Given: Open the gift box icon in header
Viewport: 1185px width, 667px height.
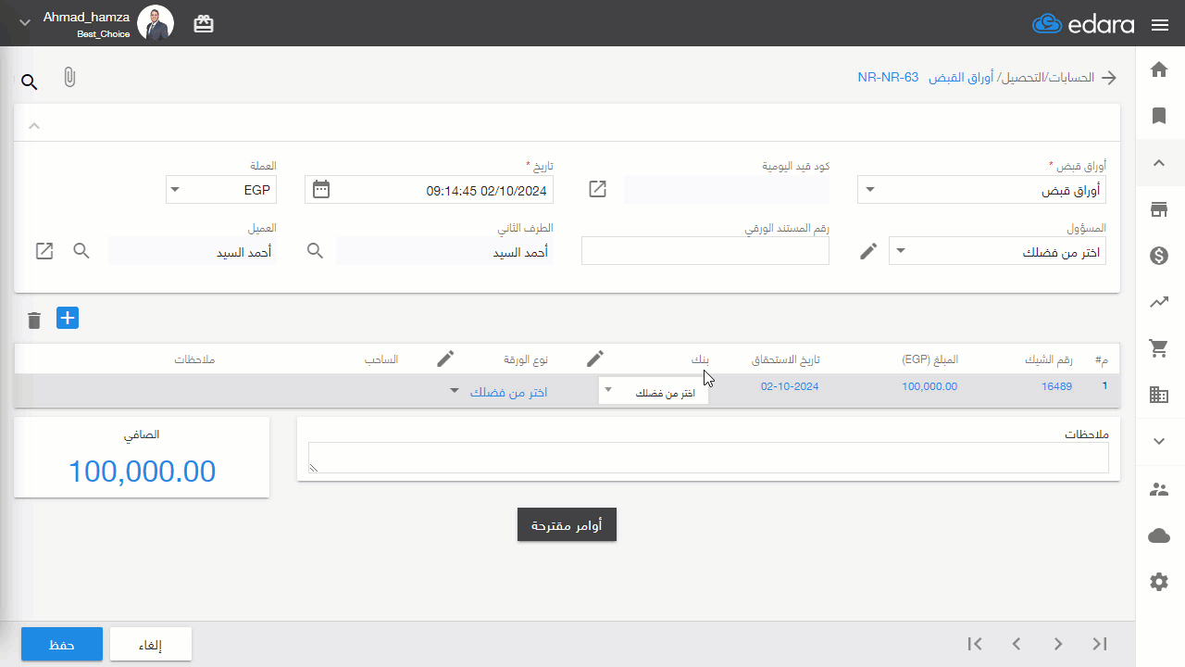Looking at the screenshot, I should click(x=204, y=24).
